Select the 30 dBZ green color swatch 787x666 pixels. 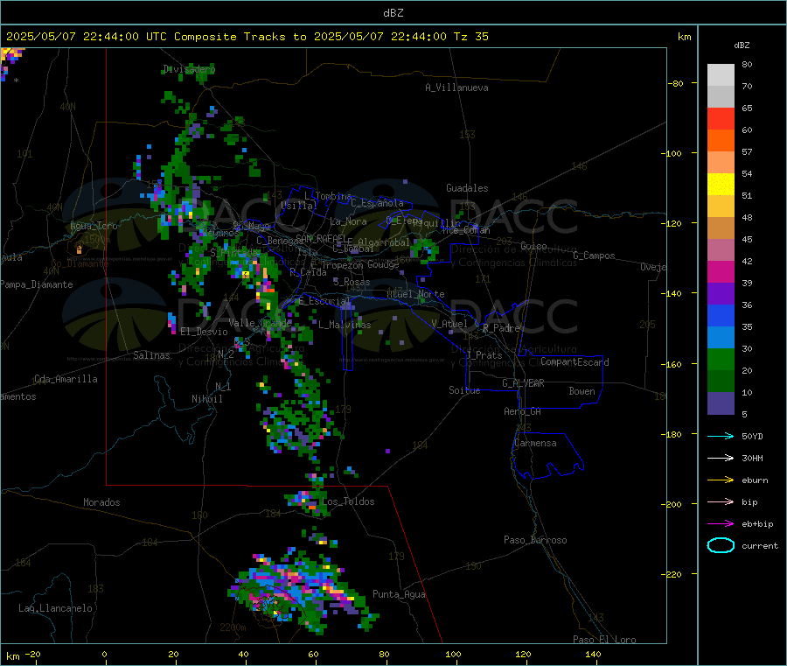(721, 359)
